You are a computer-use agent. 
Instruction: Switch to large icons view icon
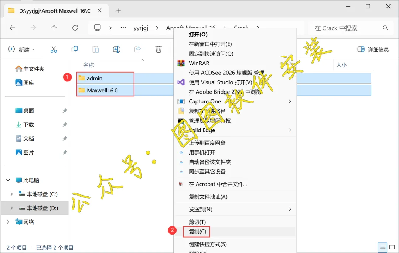click(392, 248)
